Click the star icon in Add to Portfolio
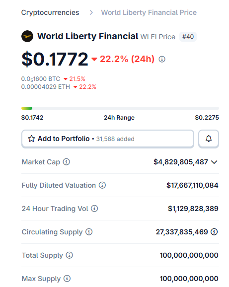Screen dimensions: 229x287 pyautogui.click(x=31, y=139)
